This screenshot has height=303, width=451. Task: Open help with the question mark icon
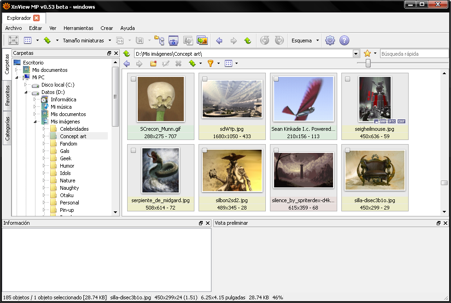344,40
